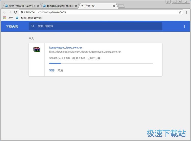Open the downloads page more-actions menu
The width and height of the screenshot is (191, 141).
point(185,26)
